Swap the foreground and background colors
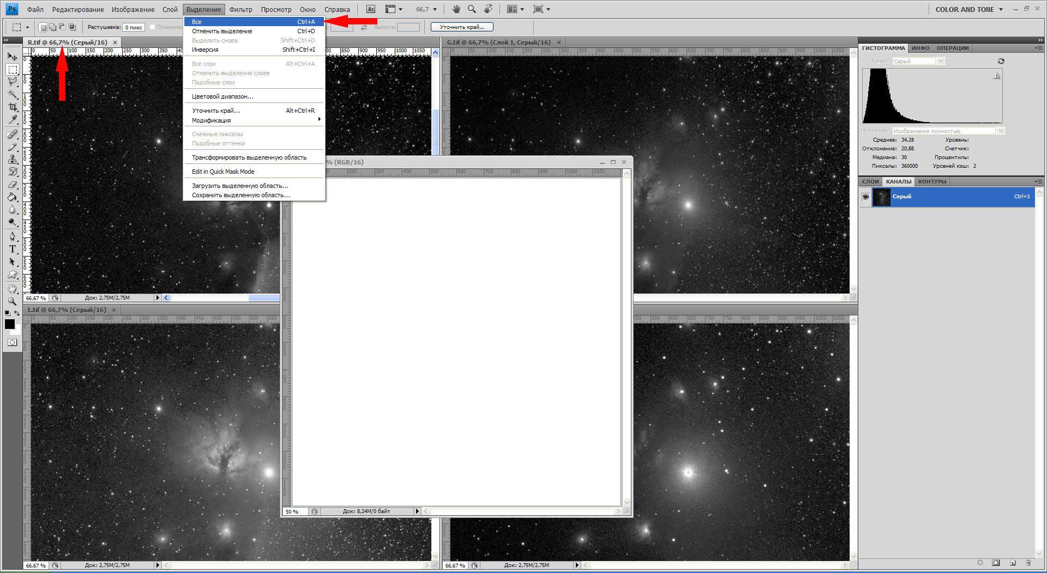Image resolution: width=1047 pixels, height=573 pixels. pyautogui.click(x=17, y=313)
